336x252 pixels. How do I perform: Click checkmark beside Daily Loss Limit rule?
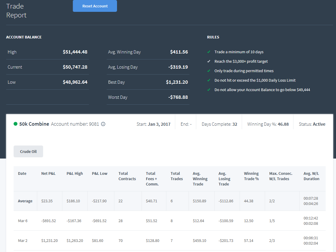click(209, 80)
